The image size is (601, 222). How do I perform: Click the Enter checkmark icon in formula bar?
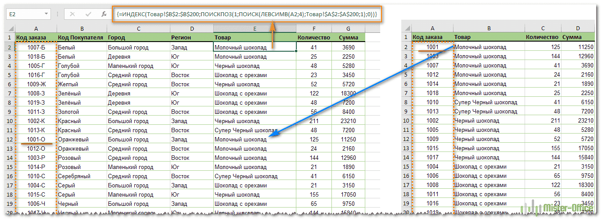coord(88,14)
